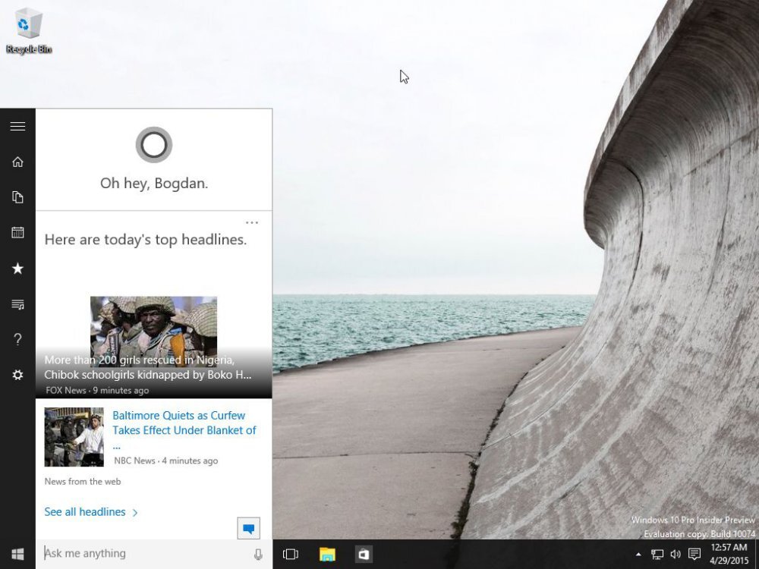
Task: Open Cortana Help via the question mark icon
Action: [x=17, y=339]
